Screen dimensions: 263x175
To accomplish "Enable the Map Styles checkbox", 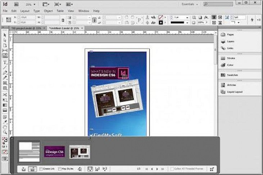I will [x=60, y=169].
